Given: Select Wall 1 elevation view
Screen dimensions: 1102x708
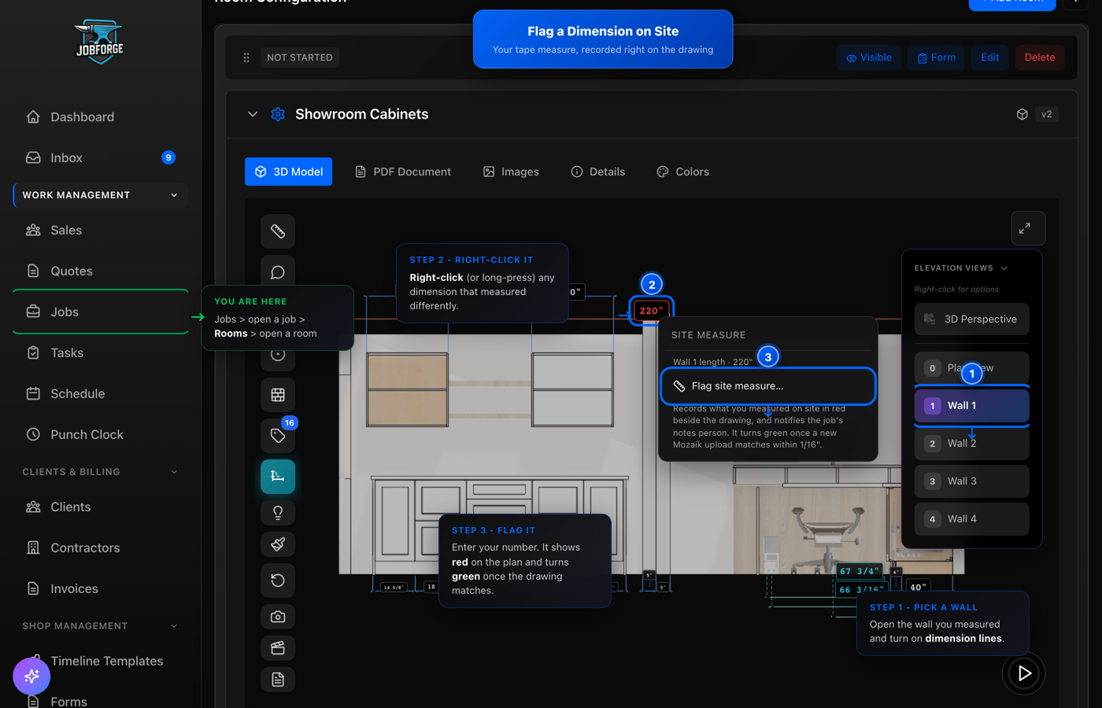Looking at the screenshot, I should tap(971, 406).
